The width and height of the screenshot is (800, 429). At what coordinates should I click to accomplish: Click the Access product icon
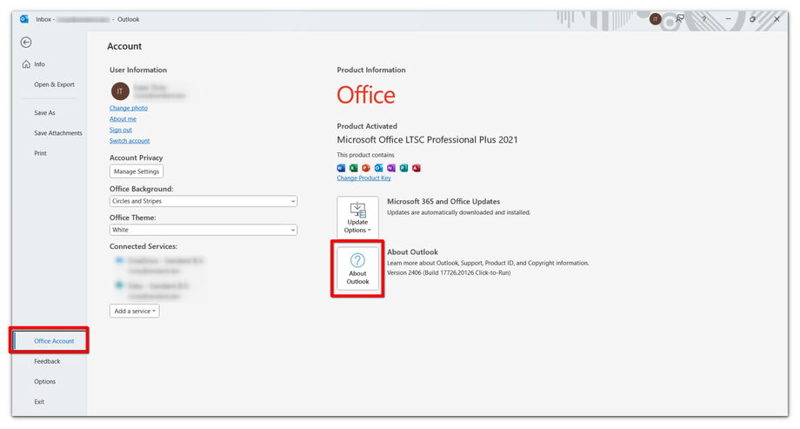coord(417,168)
